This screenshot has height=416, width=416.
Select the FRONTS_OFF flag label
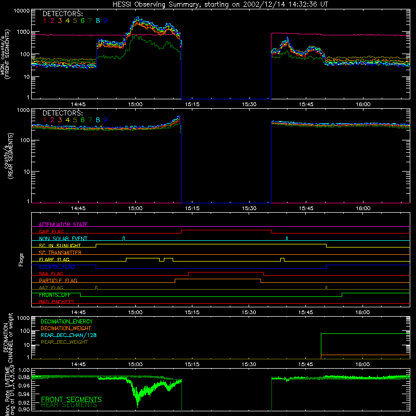55,295
